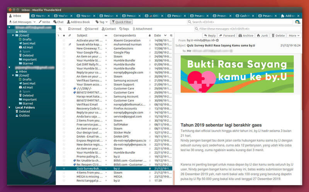Switch to the You've tab

point(63,16)
